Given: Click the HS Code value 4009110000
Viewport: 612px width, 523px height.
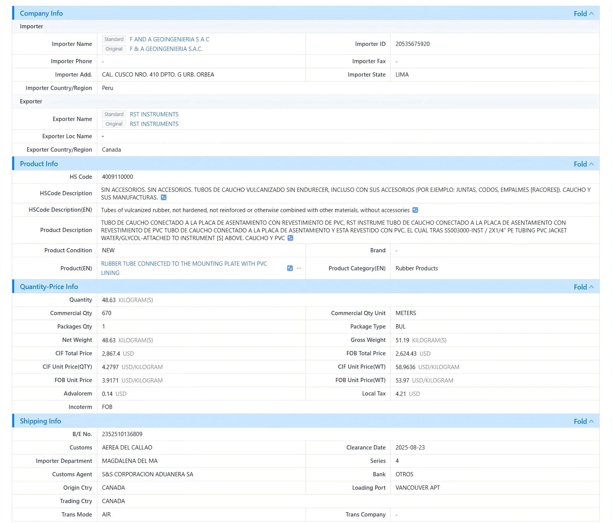Looking at the screenshot, I should click(x=118, y=177).
